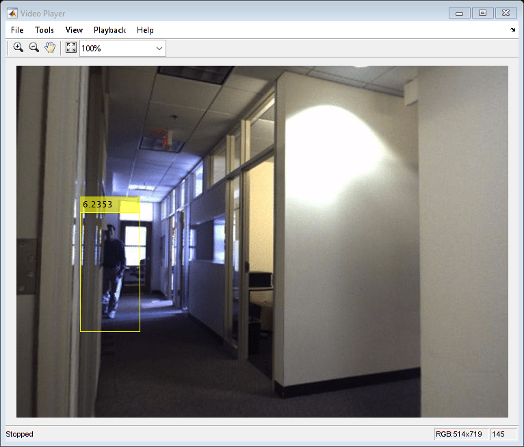Open the File menu
524x447 pixels.
coord(17,30)
